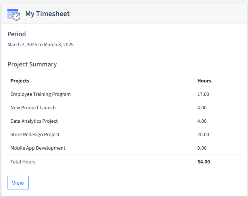
Task: Click the 54.00 total value
Action: pos(204,162)
